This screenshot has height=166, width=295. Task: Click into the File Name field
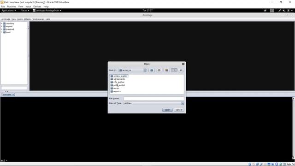click(153, 98)
